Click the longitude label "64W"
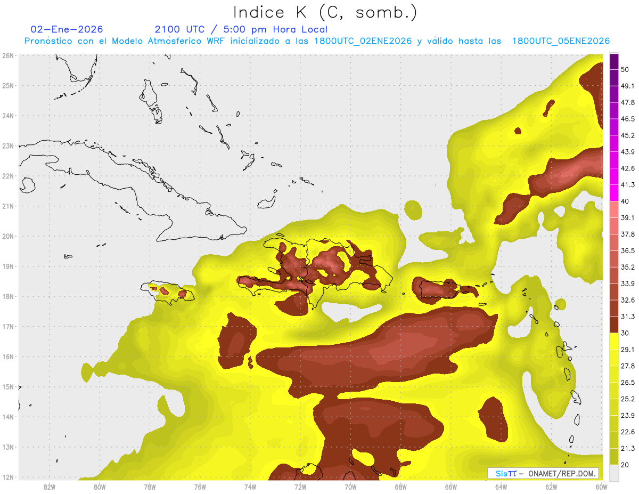 [x=501, y=487]
